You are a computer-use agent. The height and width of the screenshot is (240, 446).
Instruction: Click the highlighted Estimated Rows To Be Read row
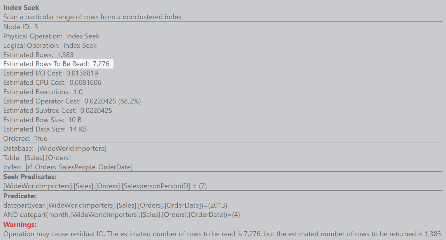pos(56,64)
